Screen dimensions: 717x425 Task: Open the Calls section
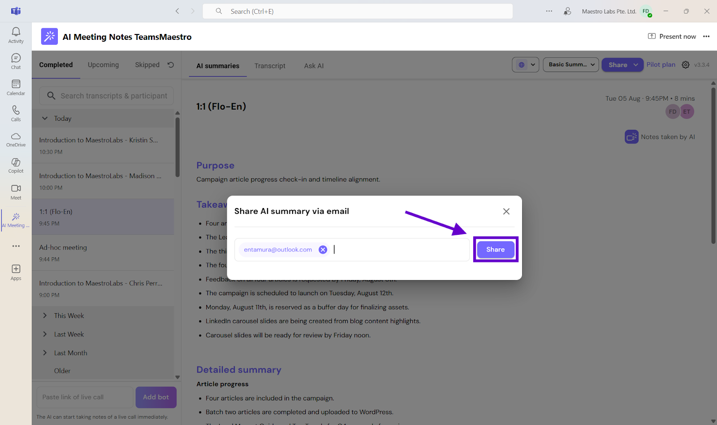pyautogui.click(x=16, y=113)
